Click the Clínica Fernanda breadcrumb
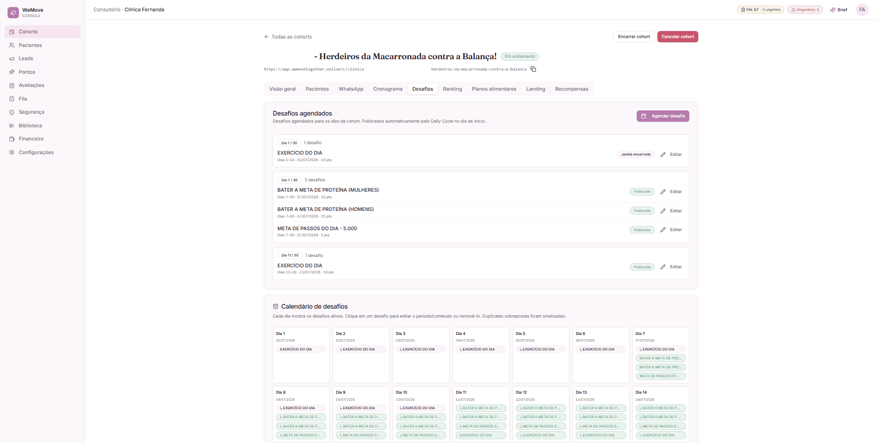Screen dimensions: 877x443 click(x=144, y=9)
